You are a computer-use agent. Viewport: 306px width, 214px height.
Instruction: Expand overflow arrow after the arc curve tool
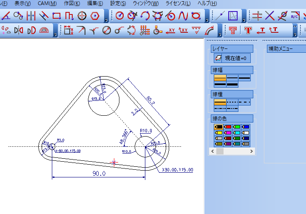pyautogui.click(x=220, y=34)
